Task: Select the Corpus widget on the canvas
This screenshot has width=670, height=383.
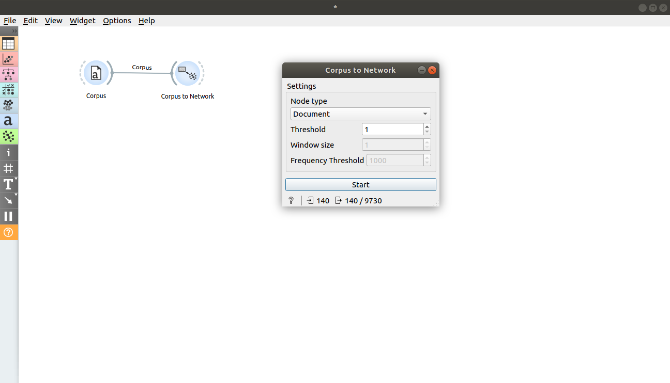Action: pyautogui.click(x=96, y=73)
